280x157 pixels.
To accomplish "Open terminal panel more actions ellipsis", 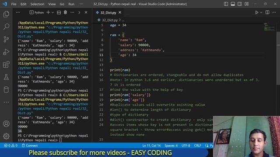I will click(x=72, y=13).
